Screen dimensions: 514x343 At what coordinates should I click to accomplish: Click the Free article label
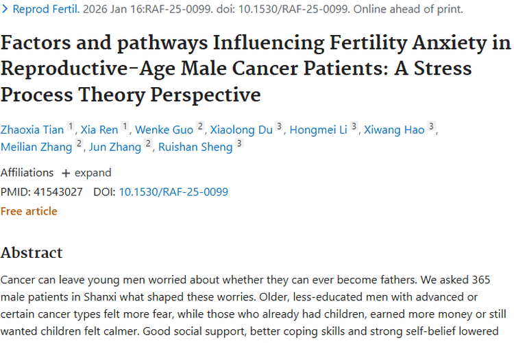[29, 211]
